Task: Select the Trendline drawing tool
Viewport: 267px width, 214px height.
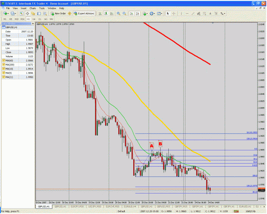Action: 193,14
